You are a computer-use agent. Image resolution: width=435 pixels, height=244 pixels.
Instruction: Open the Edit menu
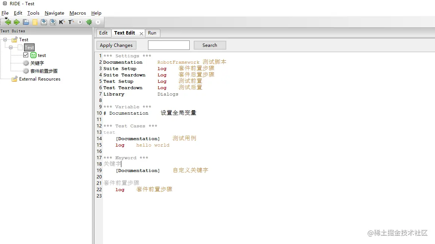pos(18,13)
